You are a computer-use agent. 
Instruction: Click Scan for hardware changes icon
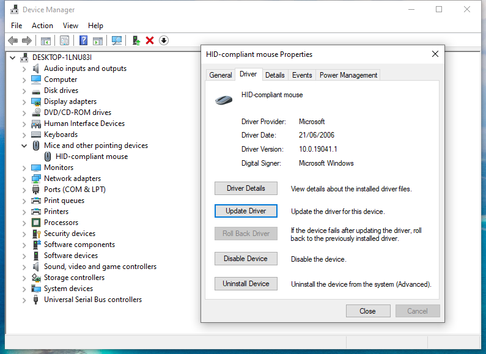coord(116,40)
